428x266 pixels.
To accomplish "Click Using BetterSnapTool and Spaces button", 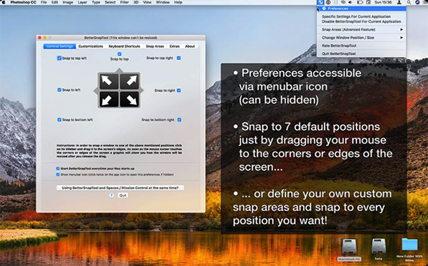I will point(120,188).
